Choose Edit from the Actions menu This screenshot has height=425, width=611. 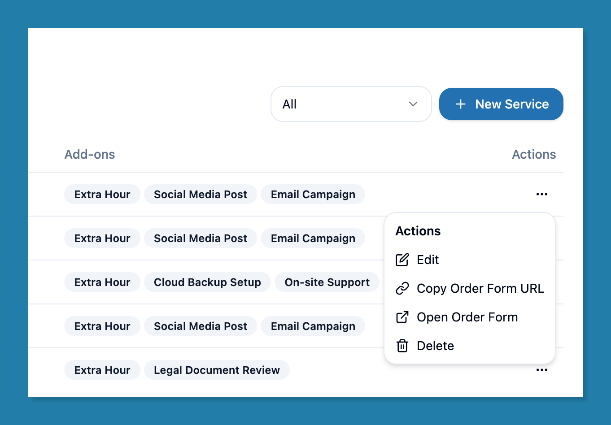pyautogui.click(x=470, y=260)
